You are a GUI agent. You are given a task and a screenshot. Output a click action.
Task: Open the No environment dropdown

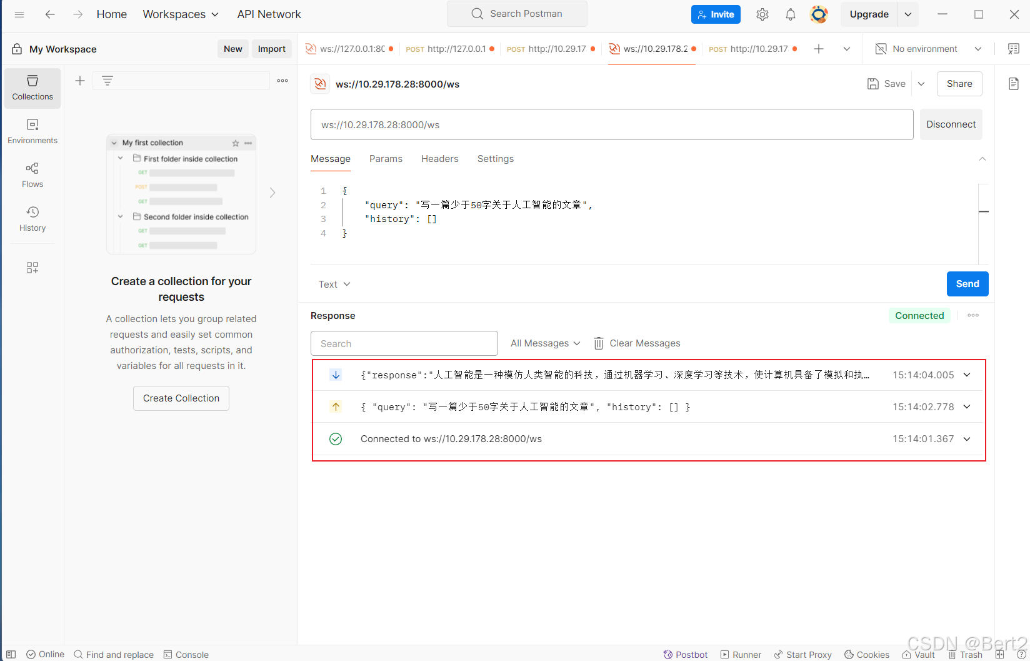(928, 49)
